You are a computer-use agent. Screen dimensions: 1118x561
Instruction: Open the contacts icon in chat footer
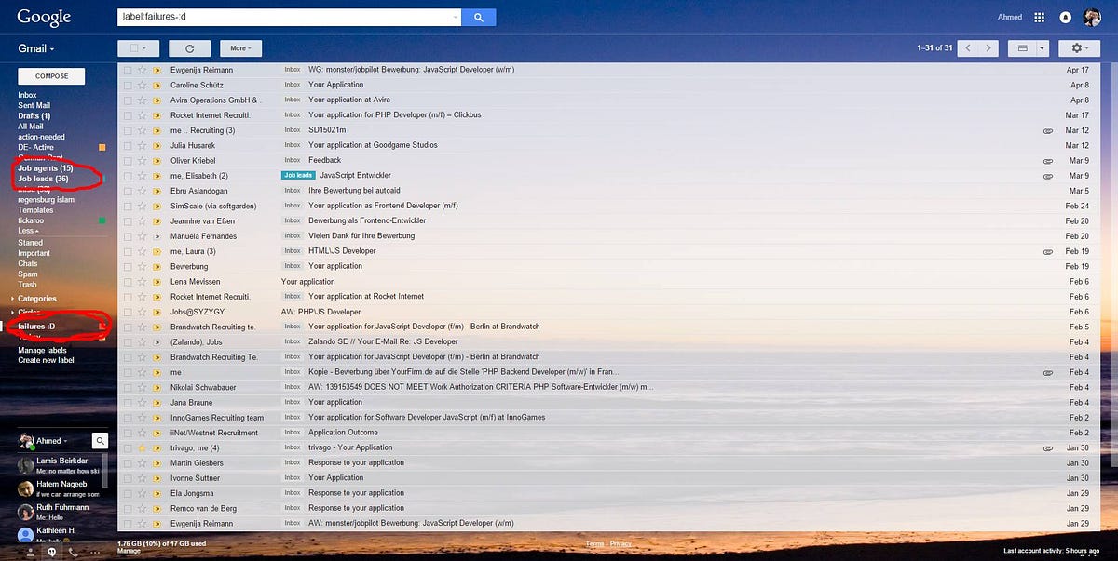pyautogui.click(x=32, y=552)
